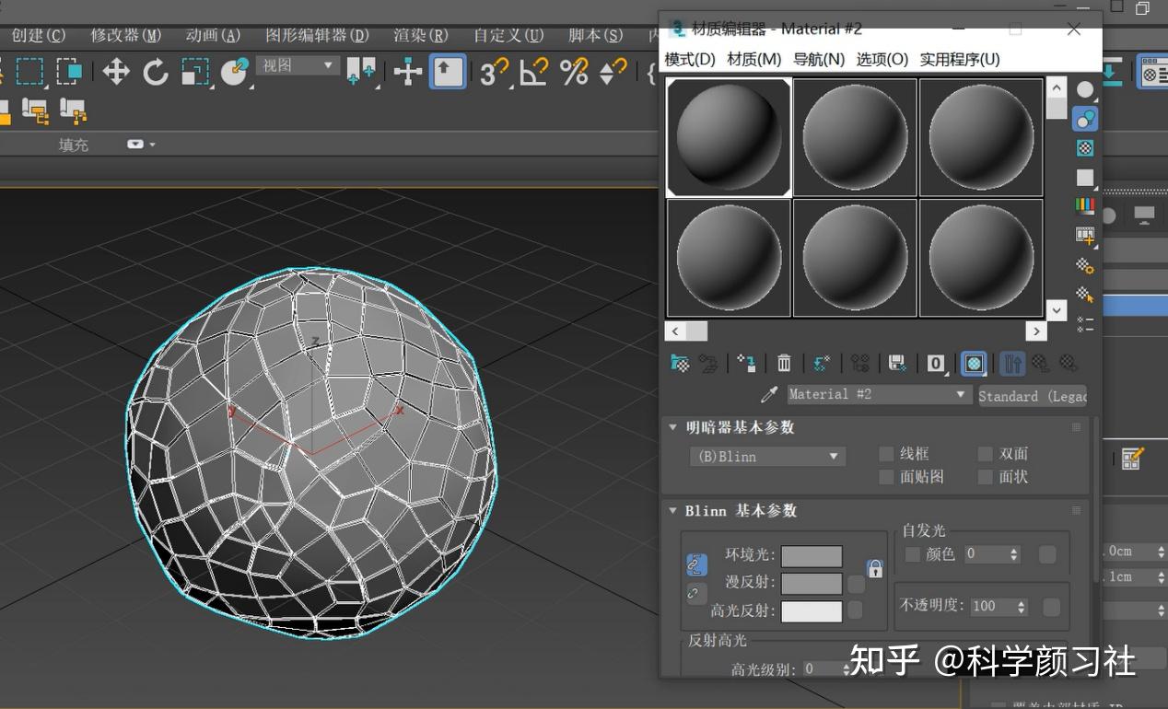The width and height of the screenshot is (1168, 709).
Task: Click the Standard (Legacy) material type button
Action: pos(1031,395)
